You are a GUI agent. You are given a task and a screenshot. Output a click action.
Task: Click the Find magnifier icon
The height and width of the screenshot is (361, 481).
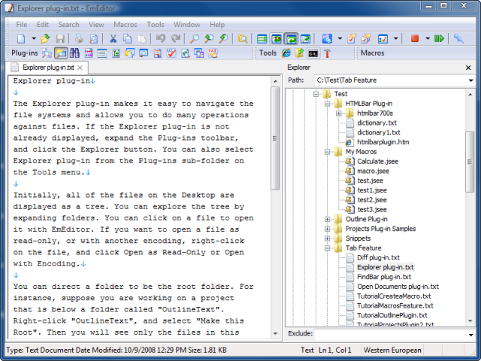coord(194,38)
